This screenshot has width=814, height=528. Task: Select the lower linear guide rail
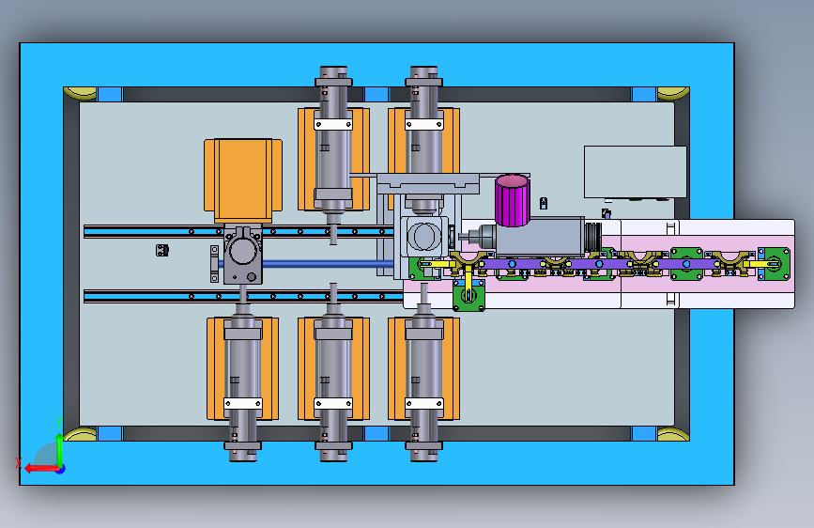pyautogui.click(x=243, y=296)
